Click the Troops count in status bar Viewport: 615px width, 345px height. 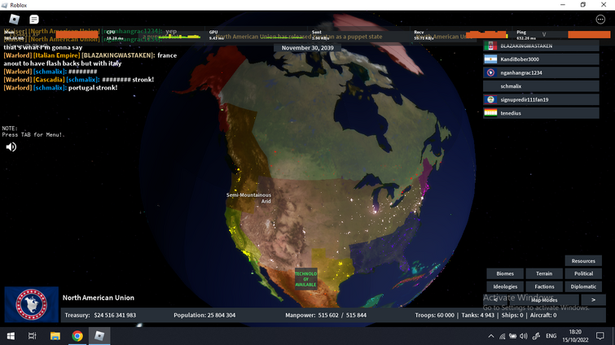tap(435, 315)
